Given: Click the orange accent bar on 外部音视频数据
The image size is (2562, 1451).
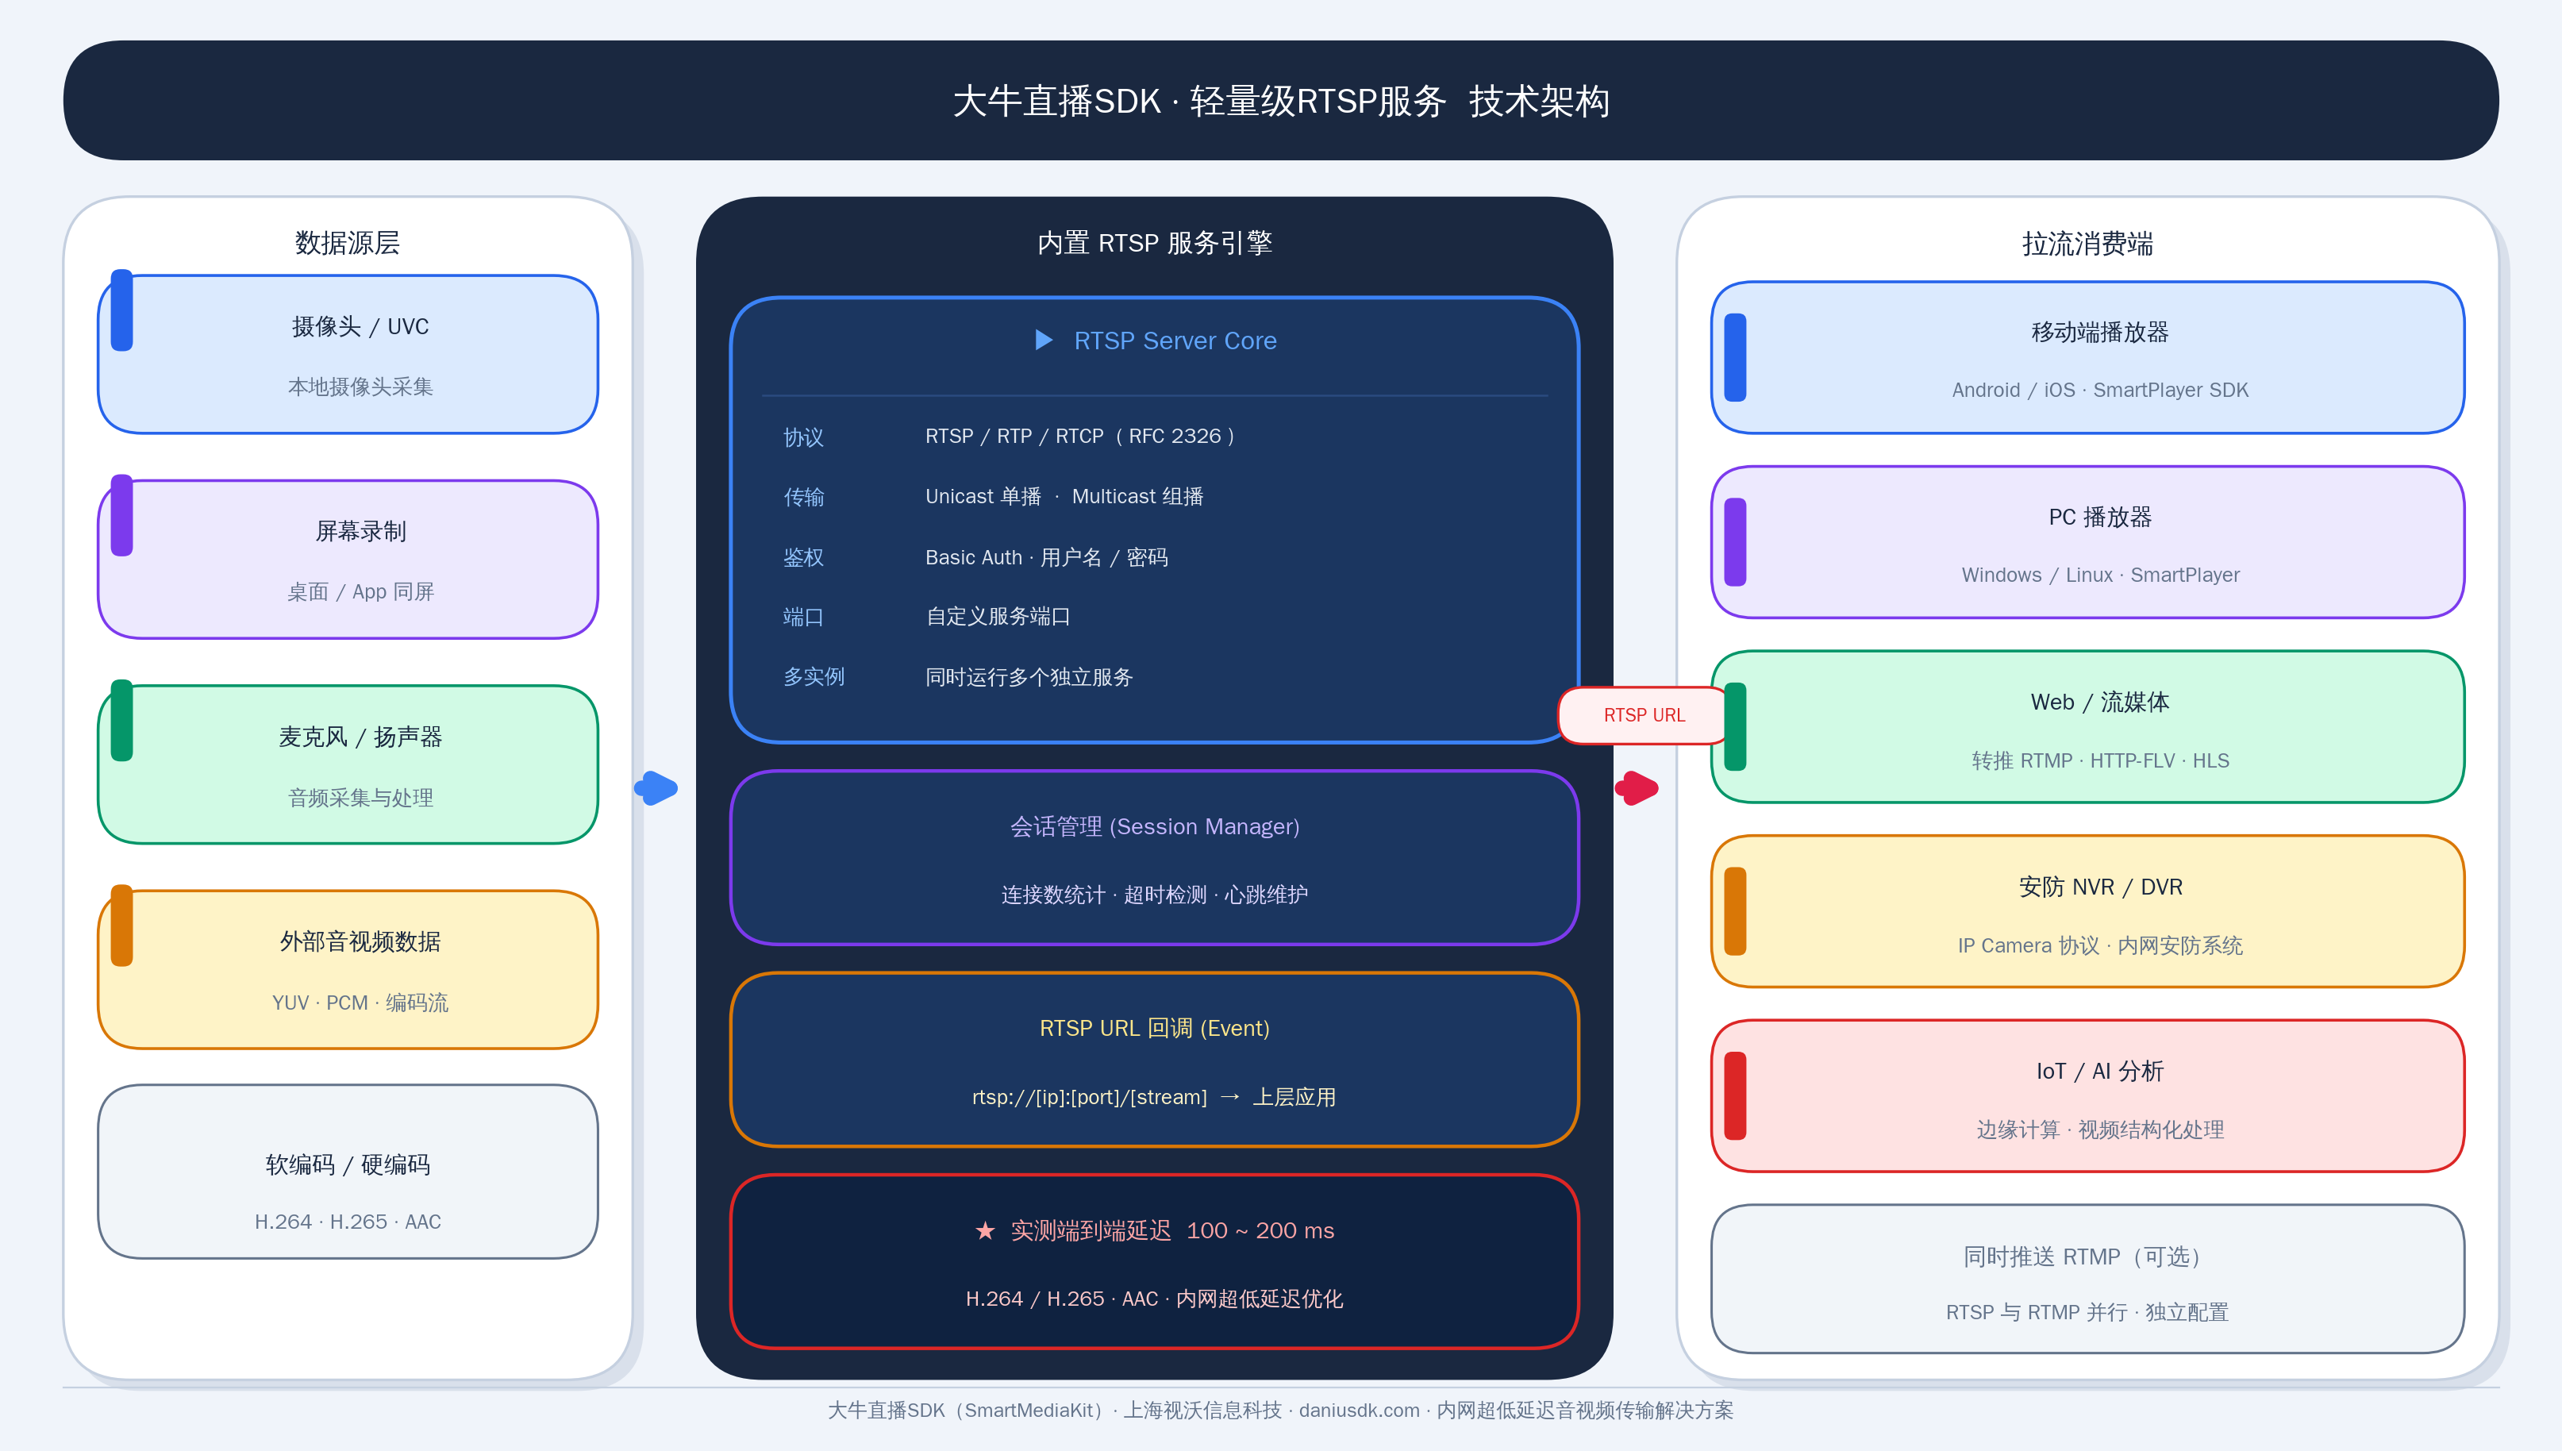Looking at the screenshot, I should click(x=121, y=926).
